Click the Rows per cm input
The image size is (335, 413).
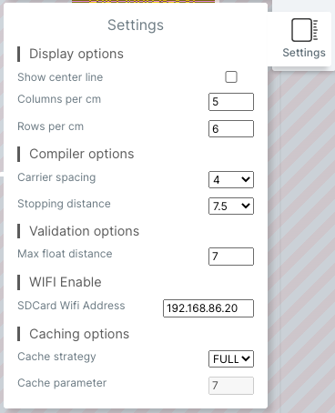231,128
